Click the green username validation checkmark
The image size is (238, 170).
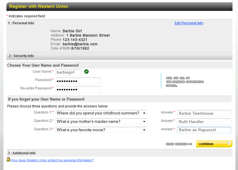coord(86,72)
